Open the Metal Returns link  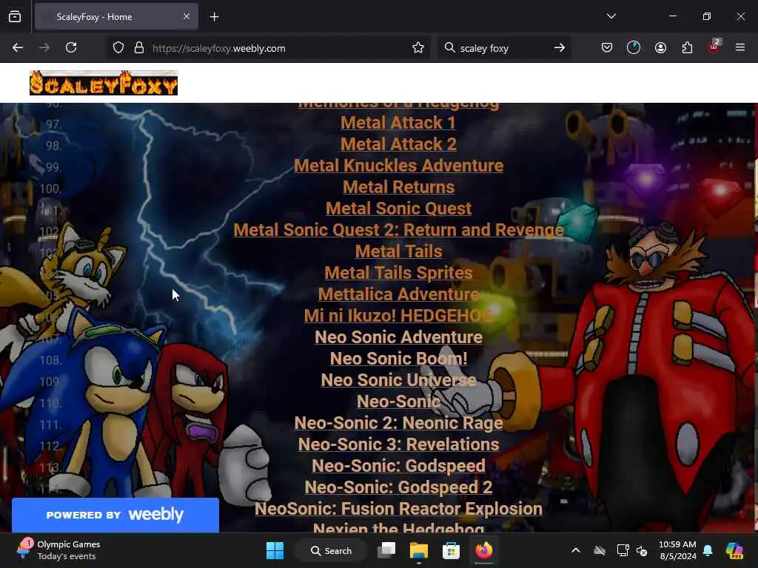click(398, 187)
